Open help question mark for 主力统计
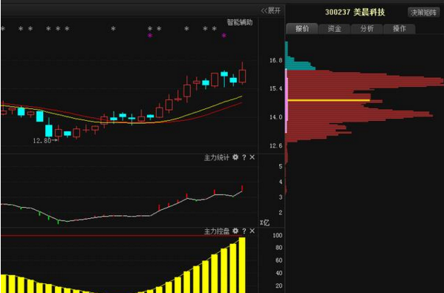Image resolution: width=444 pixels, height=293 pixels. (244, 157)
